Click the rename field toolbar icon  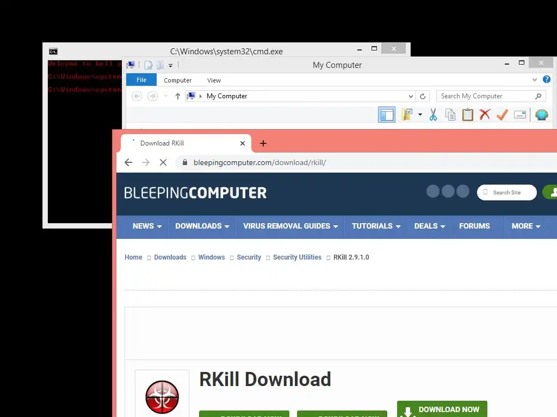click(x=519, y=115)
